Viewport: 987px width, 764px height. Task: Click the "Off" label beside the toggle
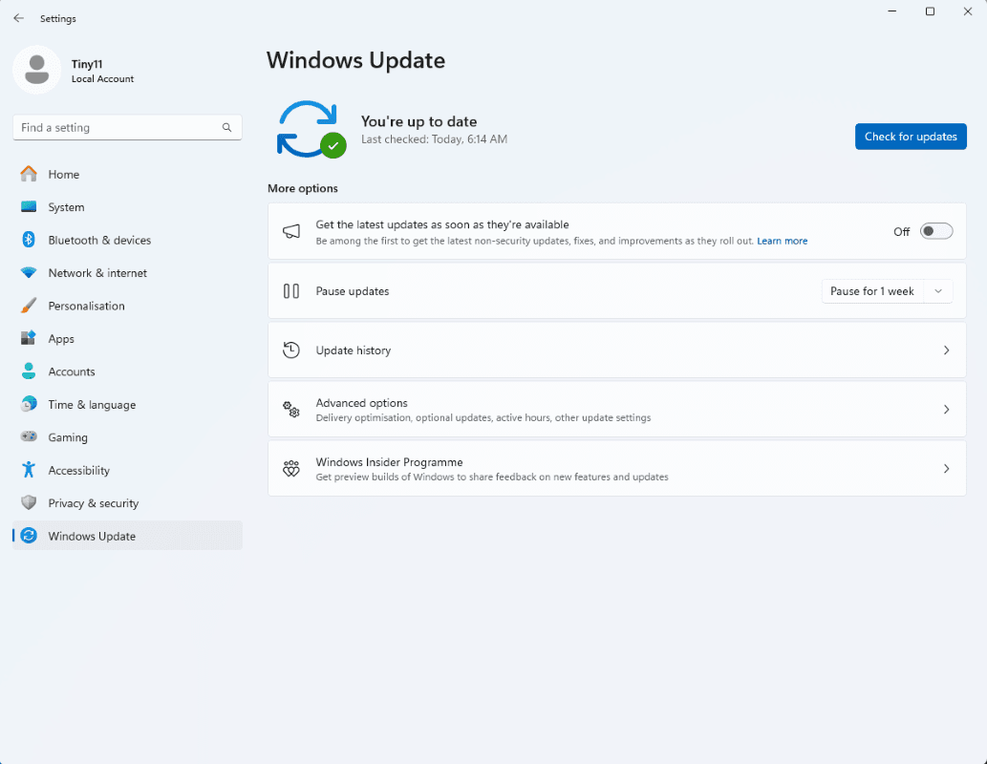pyautogui.click(x=901, y=232)
